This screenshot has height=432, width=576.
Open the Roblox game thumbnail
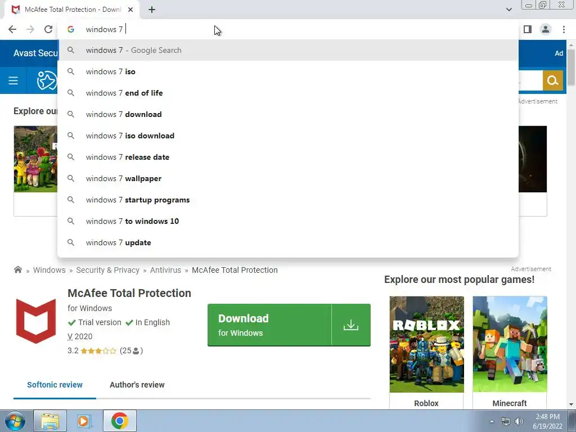pos(426,344)
